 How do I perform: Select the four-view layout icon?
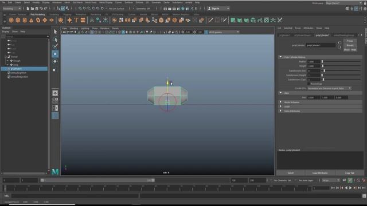tap(55, 101)
